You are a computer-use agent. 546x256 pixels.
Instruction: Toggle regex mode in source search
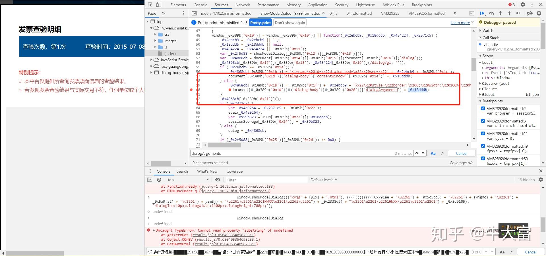[442, 153]
